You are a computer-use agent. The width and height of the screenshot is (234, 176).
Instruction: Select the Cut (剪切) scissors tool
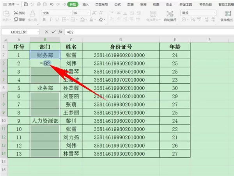pyautogui.click(x=19, y=13)
